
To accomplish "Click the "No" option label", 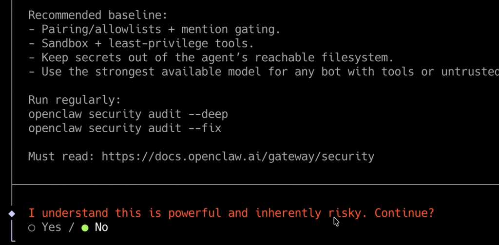I will pyautogui.click(x=101, y=227).
